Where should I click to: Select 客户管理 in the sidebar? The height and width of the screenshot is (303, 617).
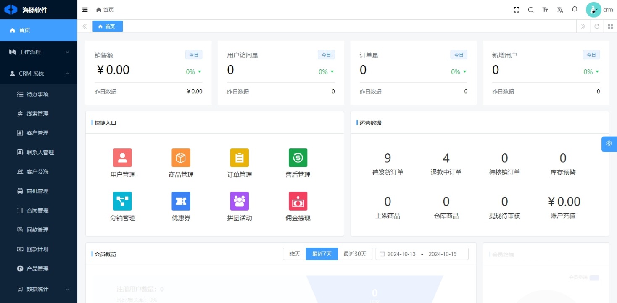(37, 133)
